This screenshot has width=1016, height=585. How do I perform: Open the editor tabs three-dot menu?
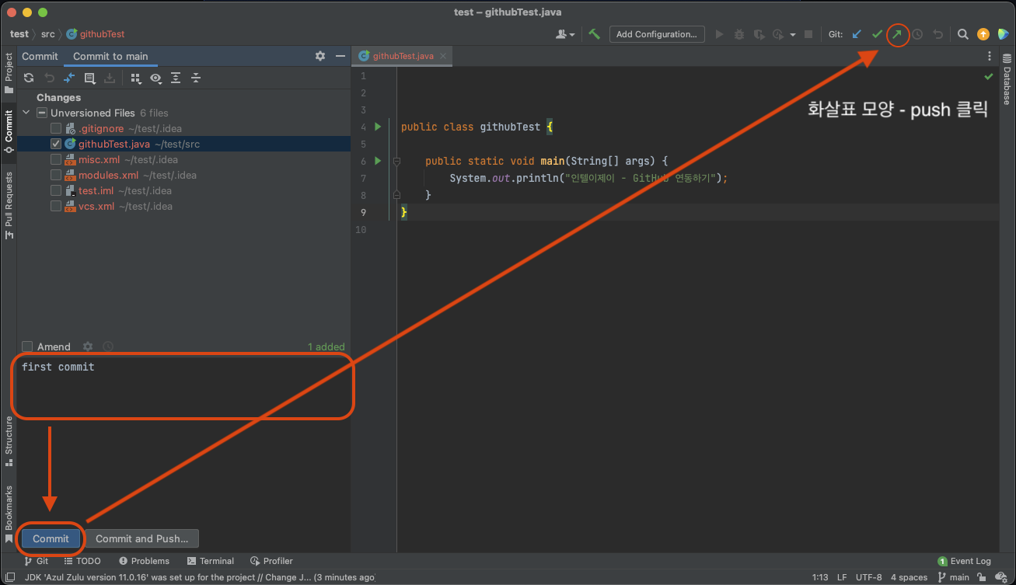tap(990, 56)
